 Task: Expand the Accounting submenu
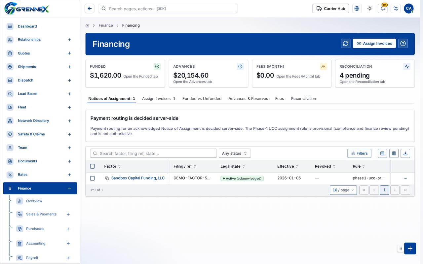pyautogui.click(x=68, y=244)
